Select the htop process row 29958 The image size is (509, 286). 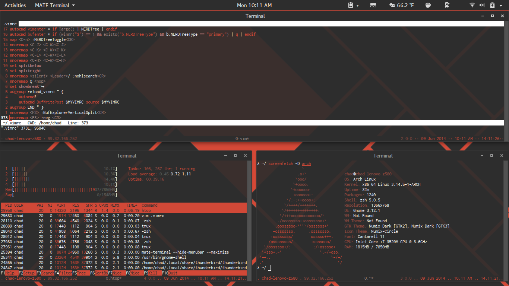point(124,210)
